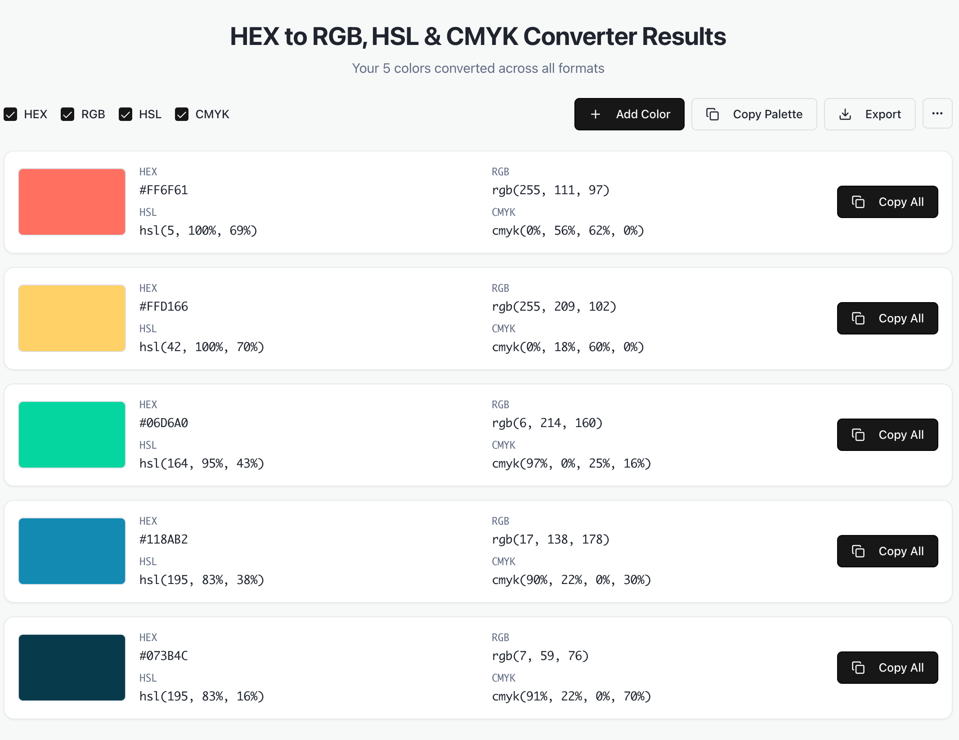
Task: Toggle the RGB format checkbox
Action: [x=67, y=114]
